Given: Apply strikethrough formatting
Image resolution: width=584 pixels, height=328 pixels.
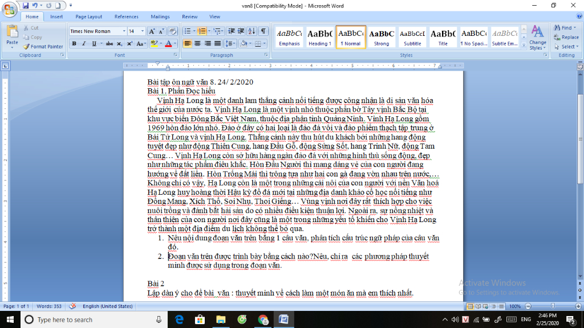Looking at the screenshot, I should pyautogui.click(x=109, y=43).
